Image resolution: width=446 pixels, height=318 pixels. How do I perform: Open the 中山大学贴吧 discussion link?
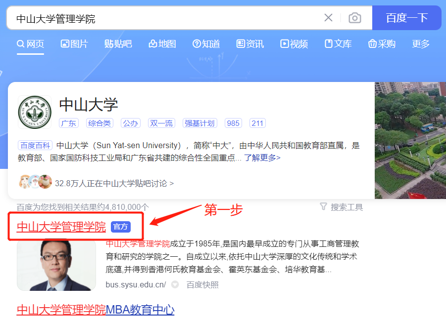pos(114,183)
